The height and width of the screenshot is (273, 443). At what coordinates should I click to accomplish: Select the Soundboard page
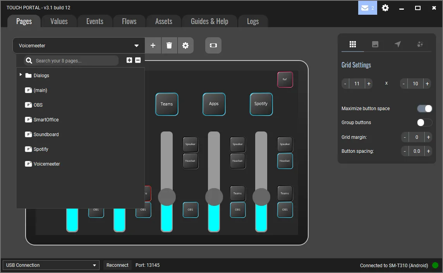pos(46,135)
